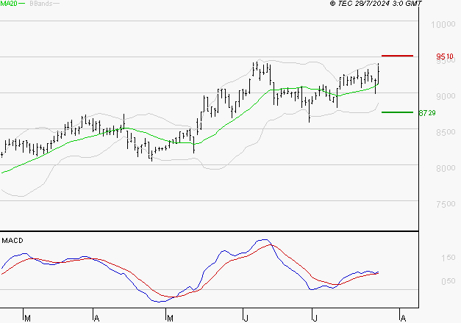Click the 8000 price axis label

(x=446, y=168)
